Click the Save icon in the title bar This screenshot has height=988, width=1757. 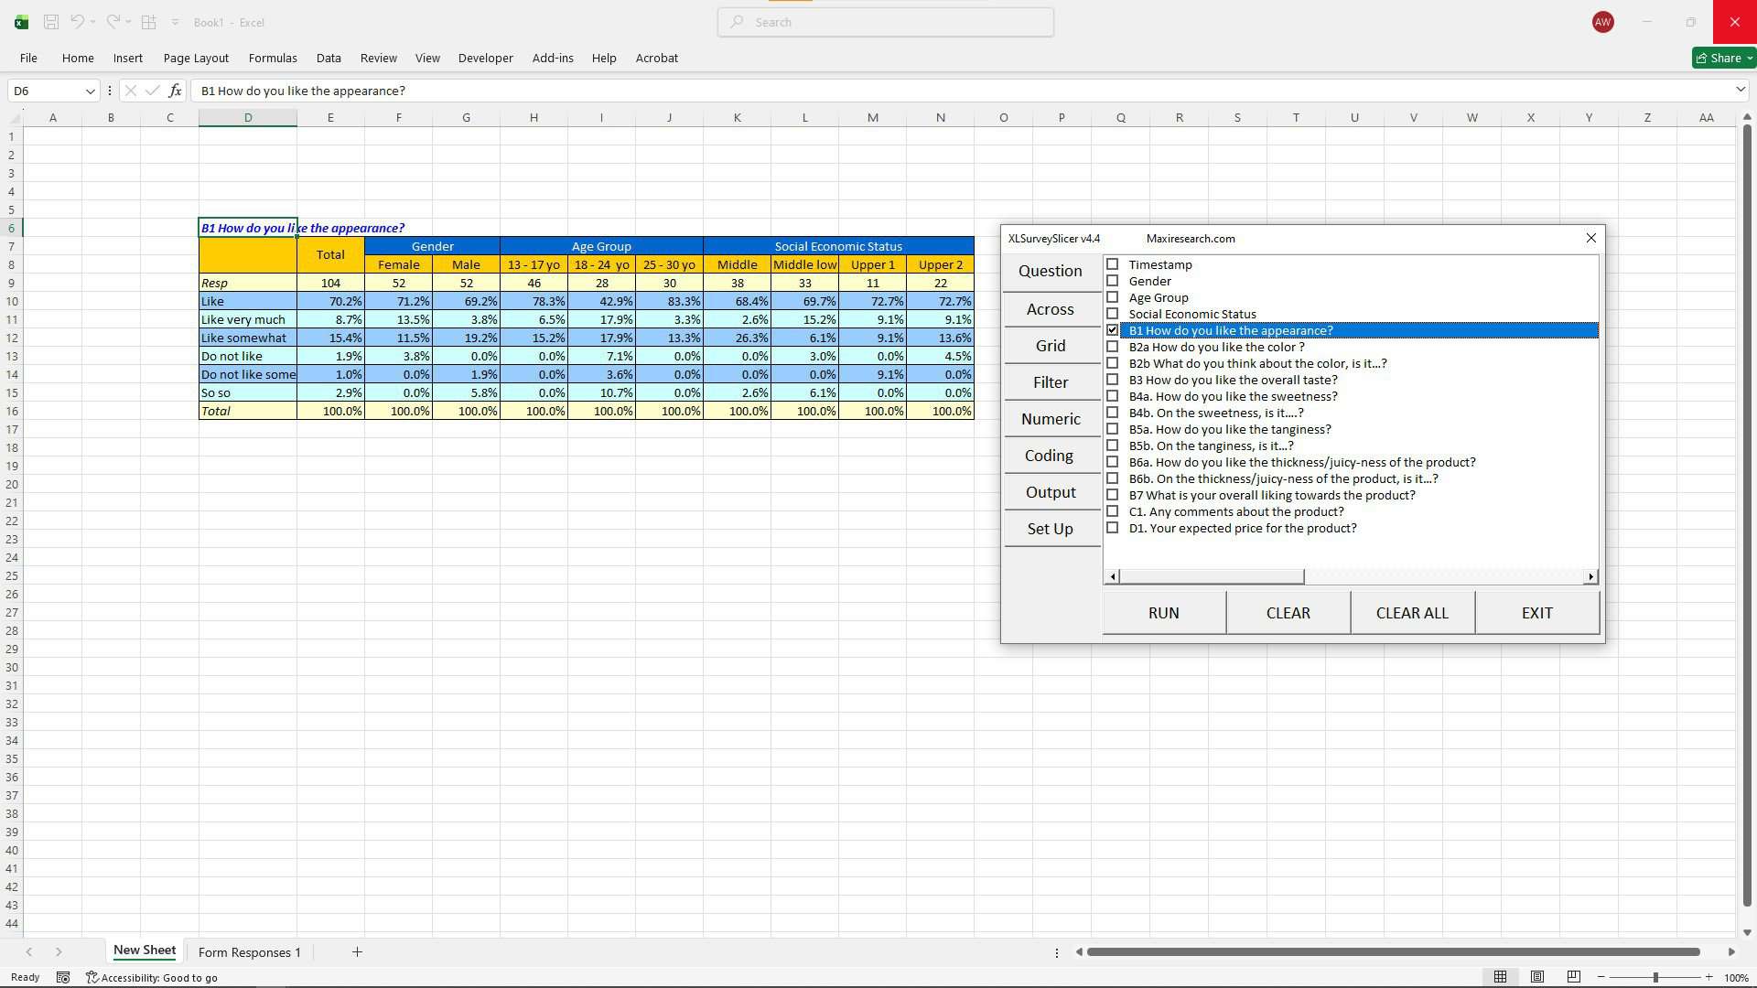[51, 22]
